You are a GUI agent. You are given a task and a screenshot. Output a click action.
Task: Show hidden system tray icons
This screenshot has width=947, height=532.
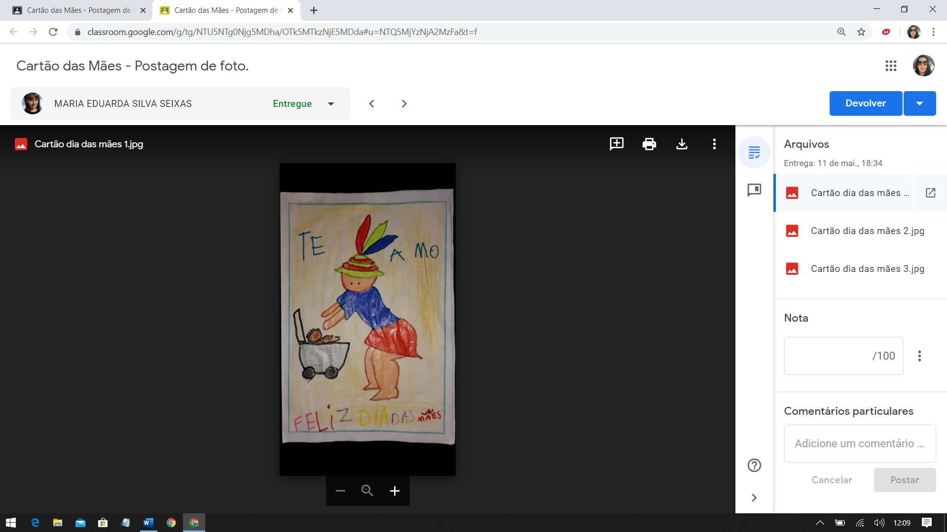[x=820, y=523]
